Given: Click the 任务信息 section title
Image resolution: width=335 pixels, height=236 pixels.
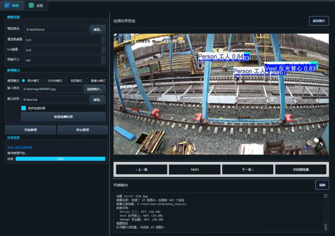Looking at the screenshot, I should pyautogui.click(x=14, y=138).
